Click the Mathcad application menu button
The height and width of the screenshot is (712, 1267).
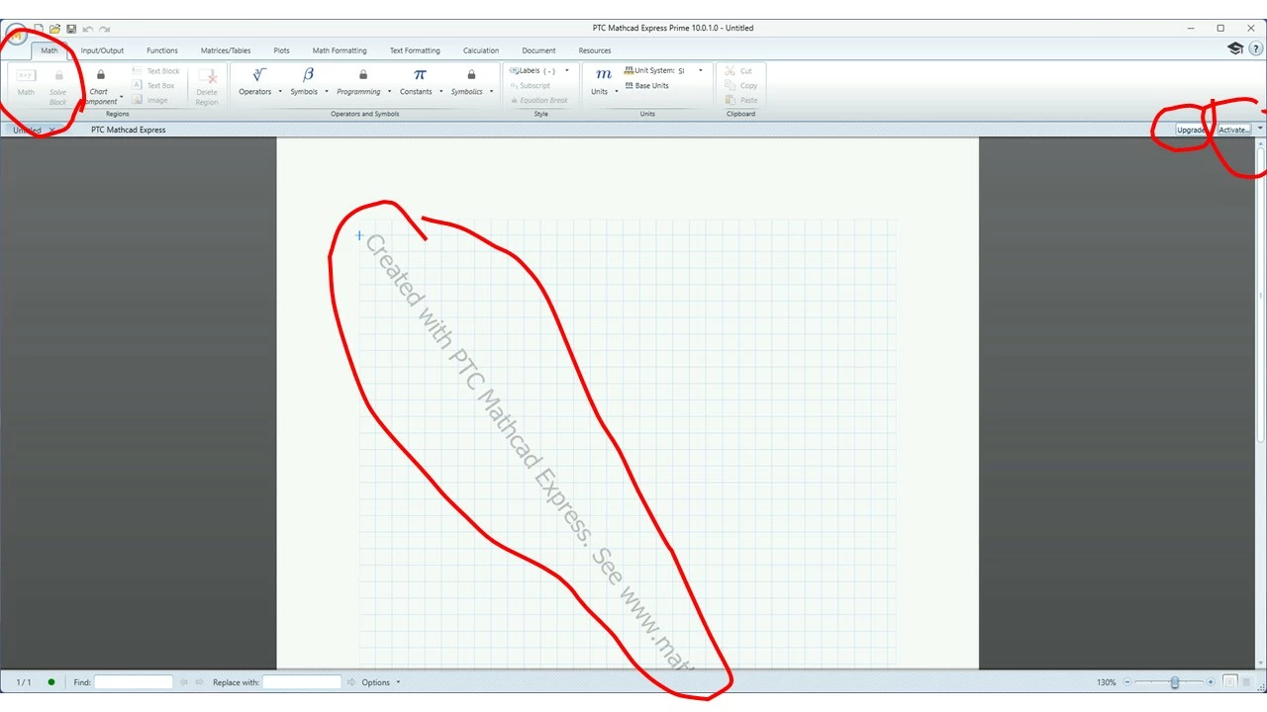(15, 34)
